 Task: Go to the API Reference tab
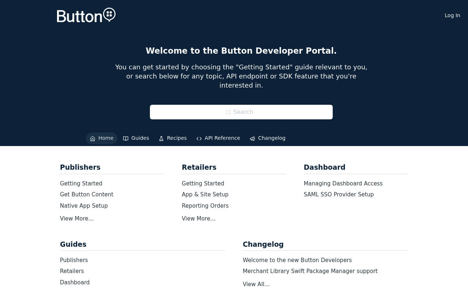pos(218,138)
